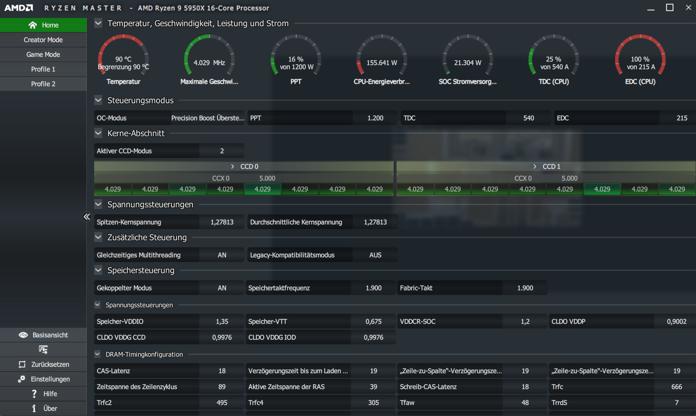Click the Hilfe question mark icon
This screenshot has height=416, width=696.
[34, 394]
